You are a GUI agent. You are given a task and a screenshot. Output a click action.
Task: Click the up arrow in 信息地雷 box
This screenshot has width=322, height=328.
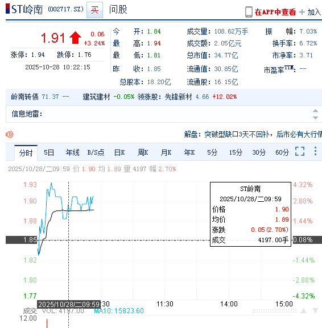315,111
